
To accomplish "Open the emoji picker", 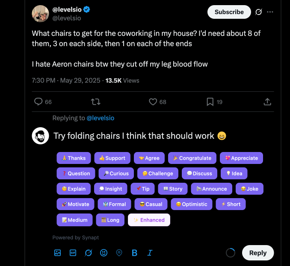I will click(x=104, y=253).
